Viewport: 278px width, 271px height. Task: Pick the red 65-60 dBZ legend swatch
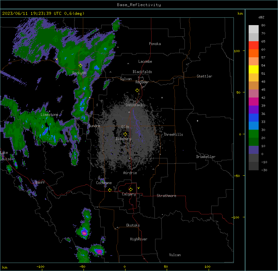[253, 45]
